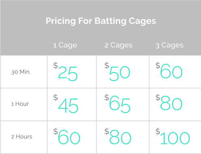Choose the $60 price in the 2 Hours row

67,137
